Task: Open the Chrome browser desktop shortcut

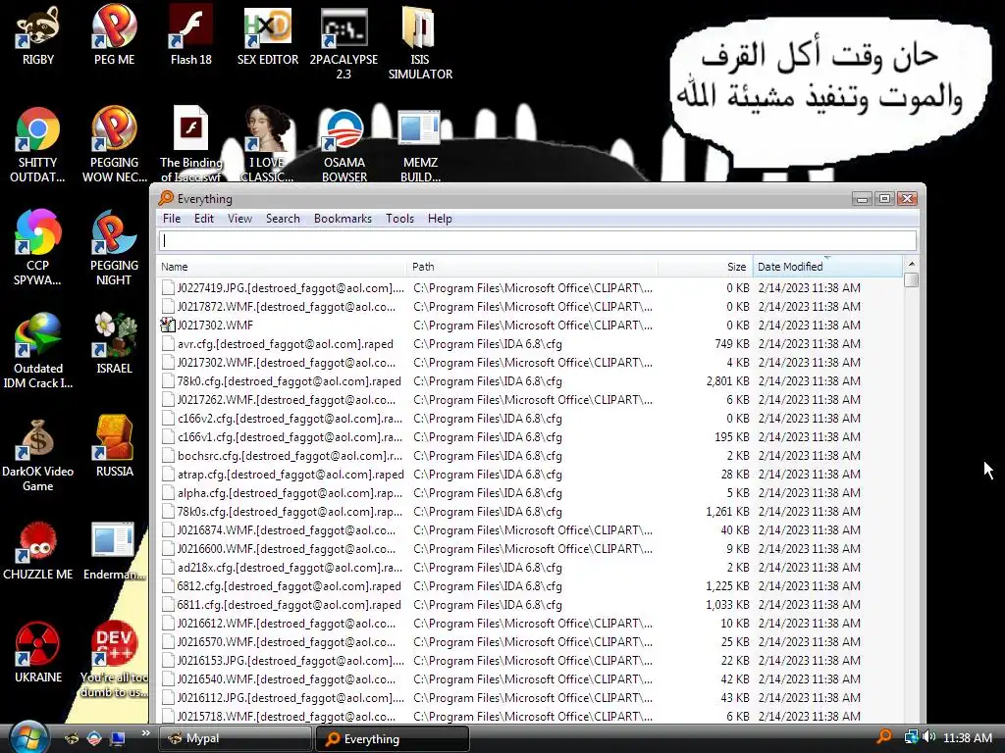Action: coord(38,145)
